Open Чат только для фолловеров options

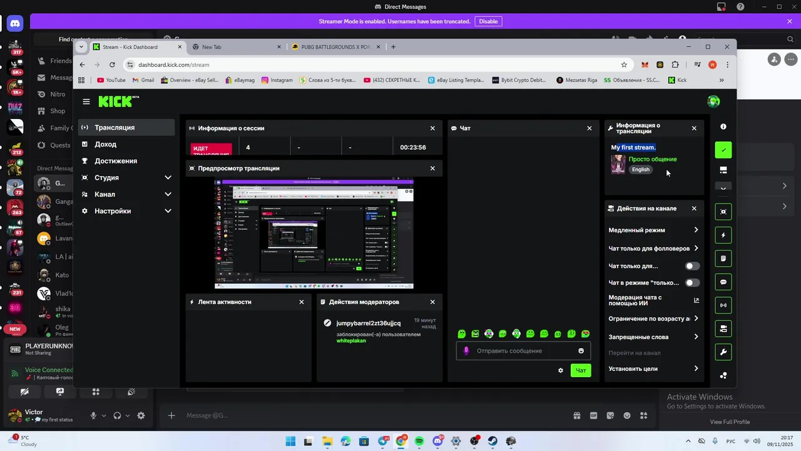653,249
